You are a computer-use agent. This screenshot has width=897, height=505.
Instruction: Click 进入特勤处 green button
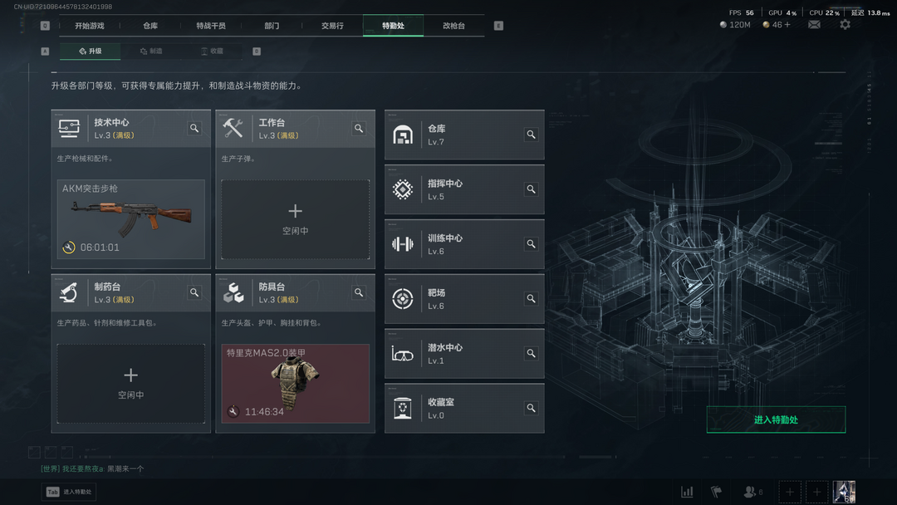(x=776, y=419)
